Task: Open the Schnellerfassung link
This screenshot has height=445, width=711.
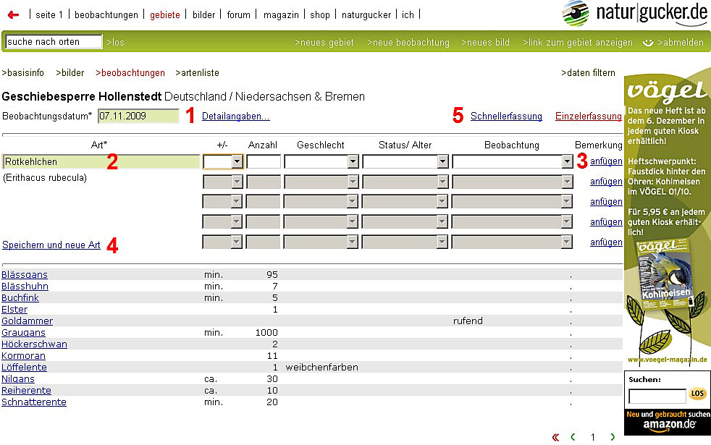Action: pos(506,116)
